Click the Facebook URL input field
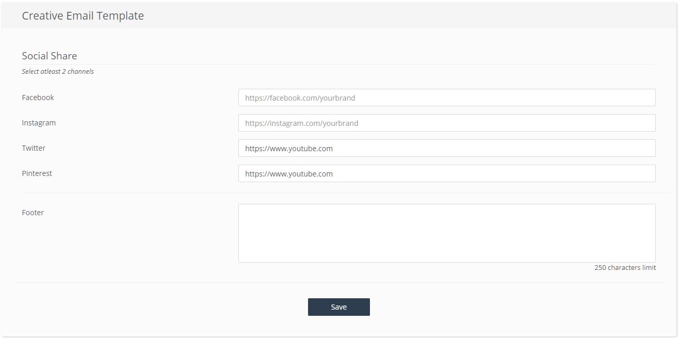The height and width of the screenshot is (338, 679). click(x=447, y=98)
